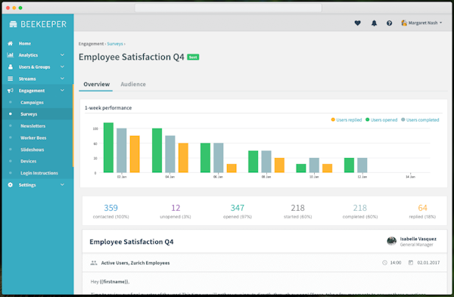The image size is (454, 297).
Task: Toggle the Users opened legend series
Action: coord(381,119)
